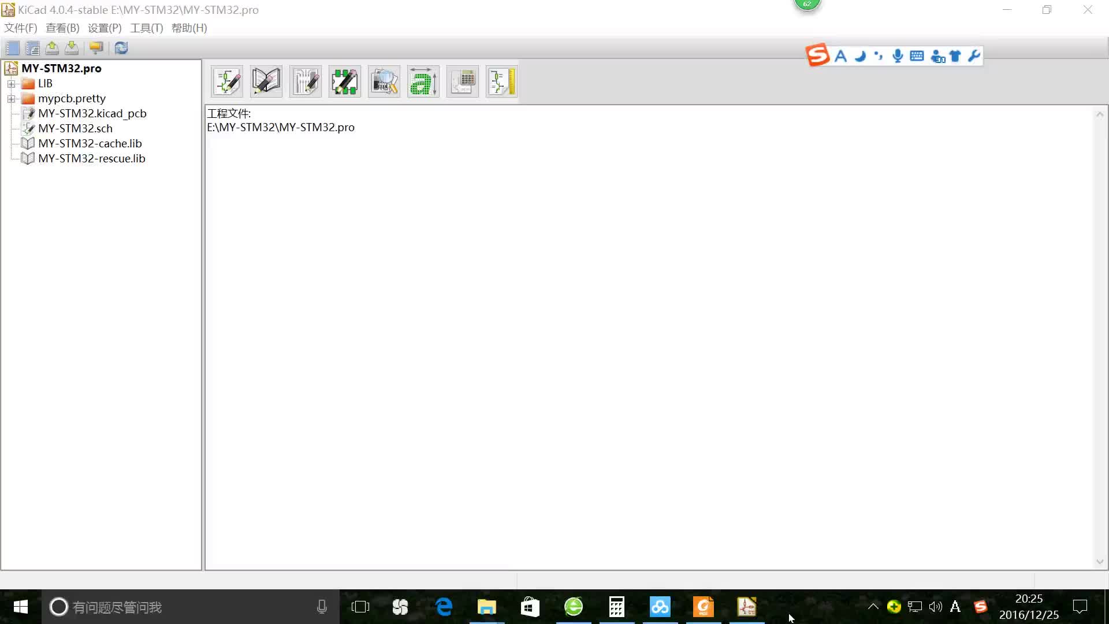Open Bitmap2Component image converter
The image size is (1109, 624).
423,81
